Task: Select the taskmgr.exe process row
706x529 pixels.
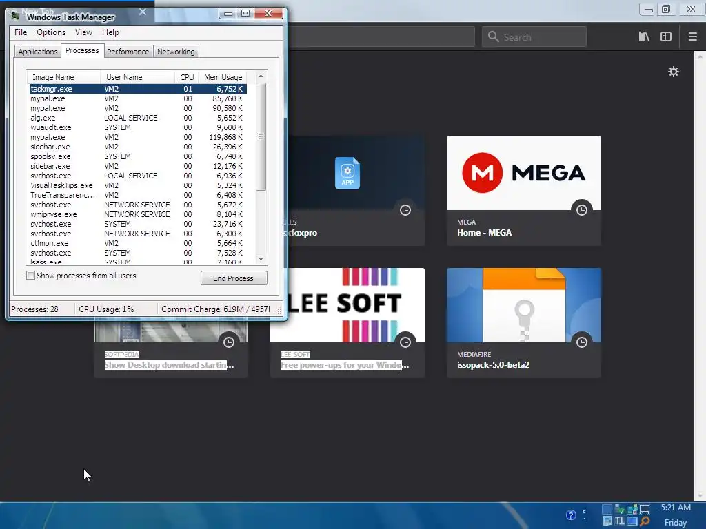Action: 138,89
